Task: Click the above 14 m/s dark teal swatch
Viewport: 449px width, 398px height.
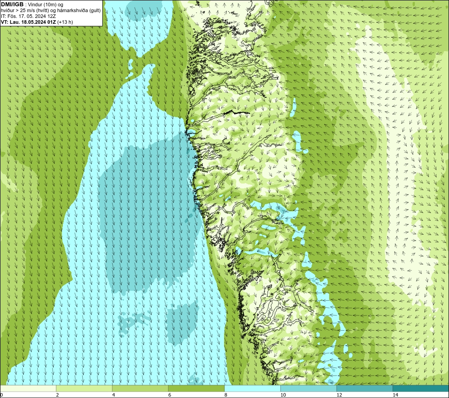Action: [421, 388]
